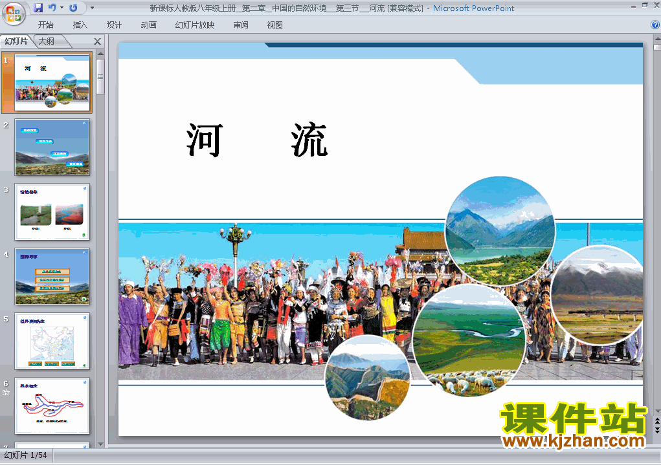Click the thumbnail pane scrollbar handle
Screen dimensions: 661x465
[x=100, y=77]
